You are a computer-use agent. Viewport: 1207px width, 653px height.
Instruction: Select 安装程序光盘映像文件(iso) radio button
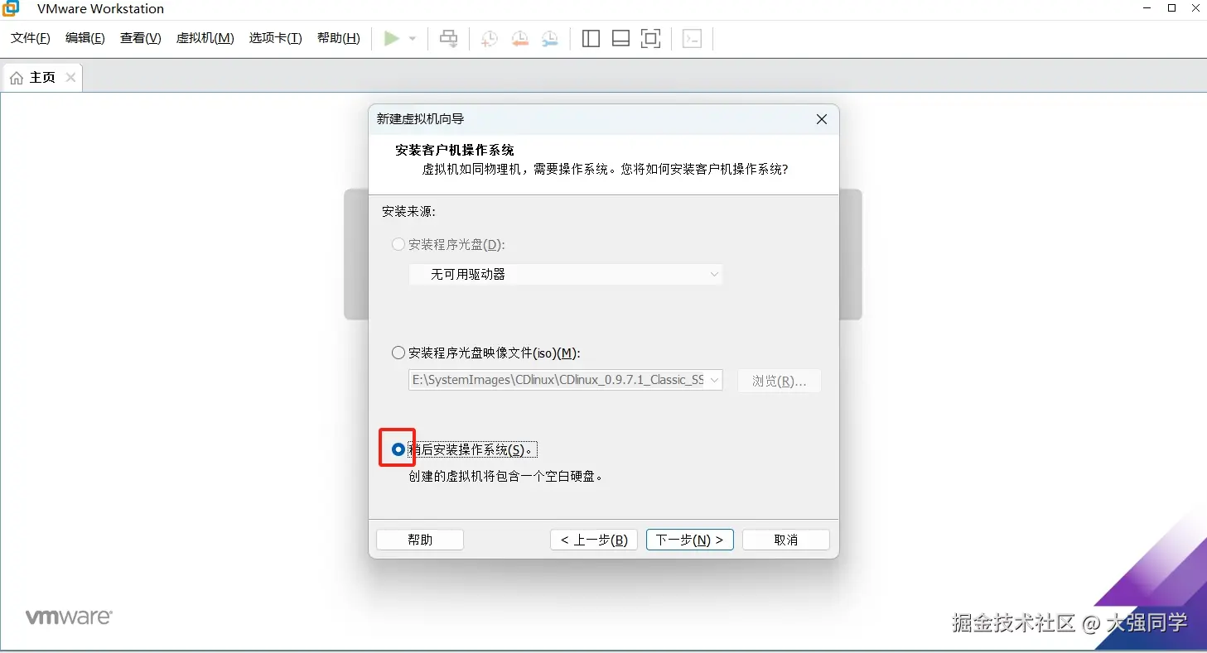coord(398,353)
